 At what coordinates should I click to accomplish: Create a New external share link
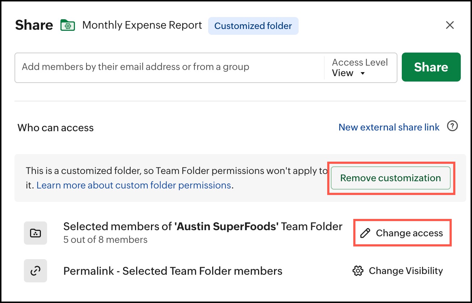pyautogui.click(x=389, y=127)
